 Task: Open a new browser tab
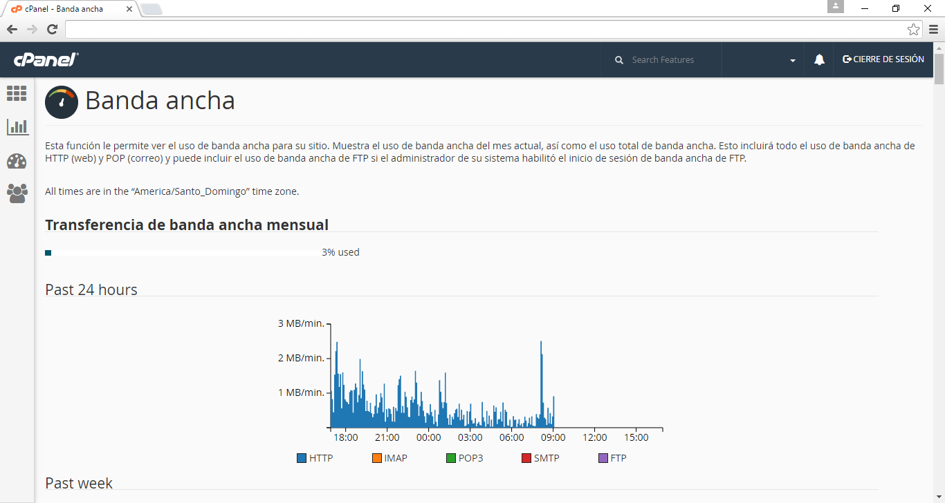pos(151,9)
